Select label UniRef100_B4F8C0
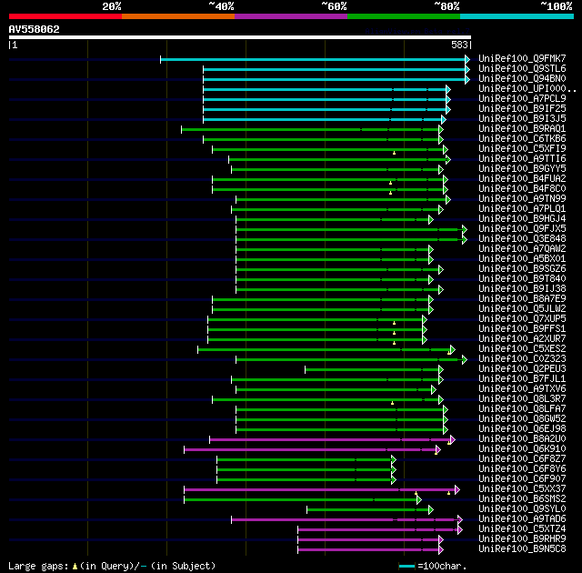The height and width of the screenshot is (573, 582). (x=522, y=188)
